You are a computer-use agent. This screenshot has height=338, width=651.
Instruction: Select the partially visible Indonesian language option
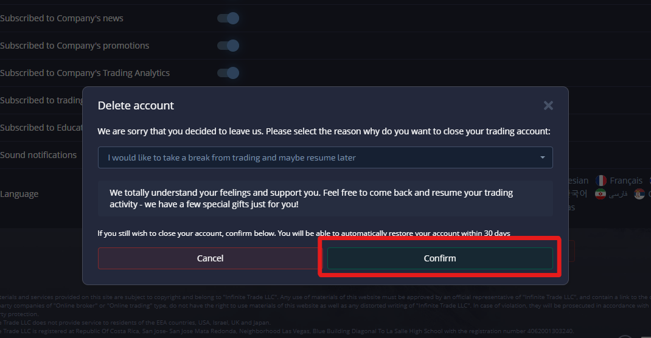tap(579, 181)
